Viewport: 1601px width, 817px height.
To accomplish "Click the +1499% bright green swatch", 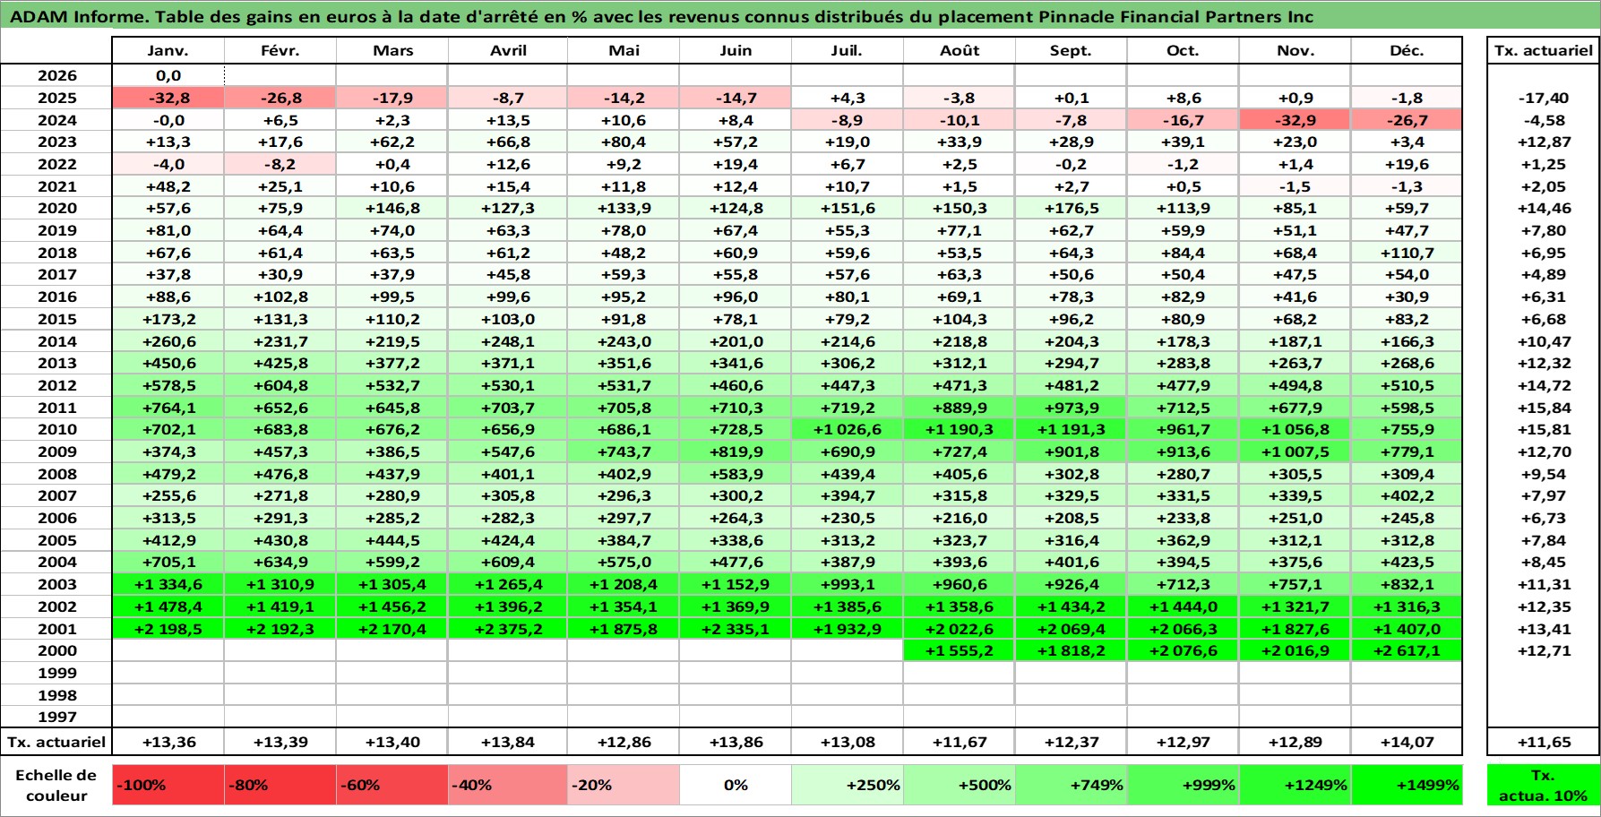I will point(1407,785).
